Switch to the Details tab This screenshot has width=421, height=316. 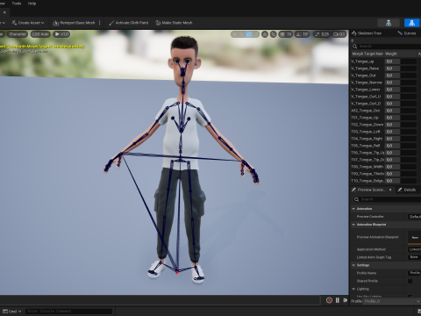tap(407, 190)
